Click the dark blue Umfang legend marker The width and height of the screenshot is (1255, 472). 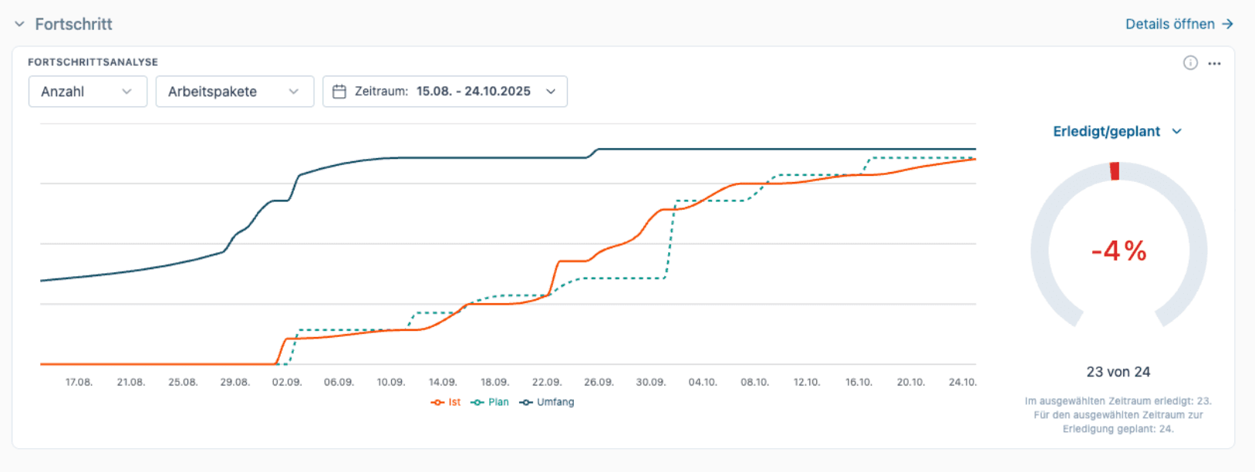[526, 403]
